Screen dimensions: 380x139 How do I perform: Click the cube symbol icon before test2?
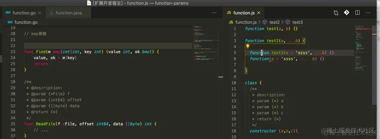pyautogui.click(x=265, y=22)
